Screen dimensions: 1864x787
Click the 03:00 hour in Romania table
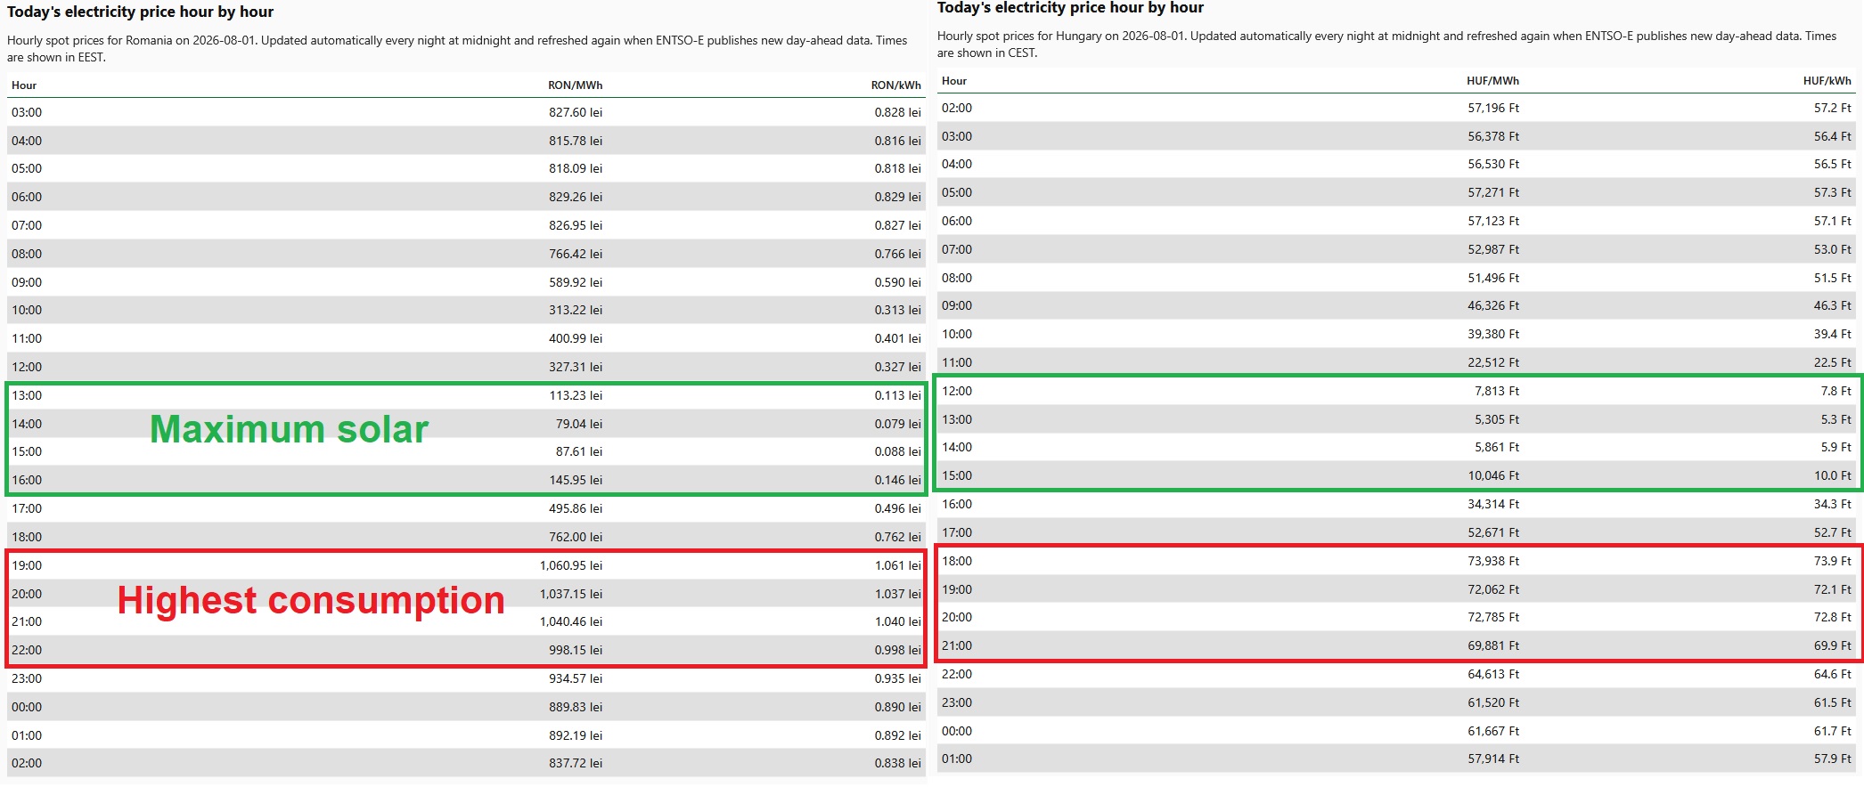(x=27, y=112)
